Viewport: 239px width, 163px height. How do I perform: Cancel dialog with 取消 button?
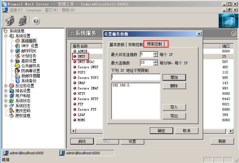pos(187,131)
